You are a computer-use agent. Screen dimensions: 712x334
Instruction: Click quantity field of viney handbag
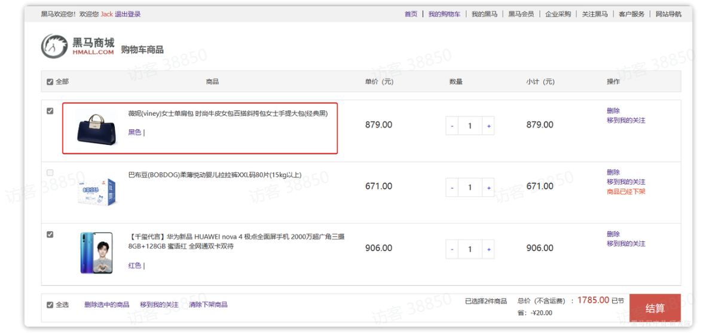pyautogui.click(x=470, y=126)
